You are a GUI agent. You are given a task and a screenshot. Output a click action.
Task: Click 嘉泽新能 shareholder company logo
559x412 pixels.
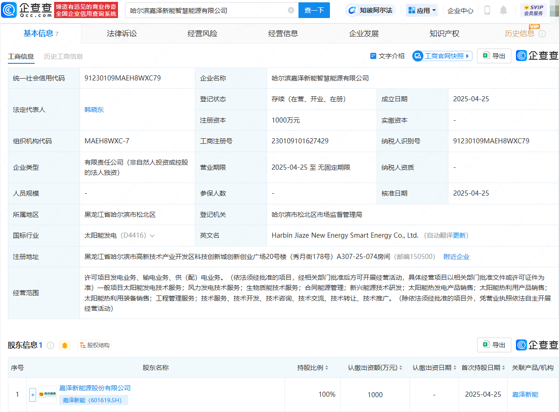(x=48, y=394)
